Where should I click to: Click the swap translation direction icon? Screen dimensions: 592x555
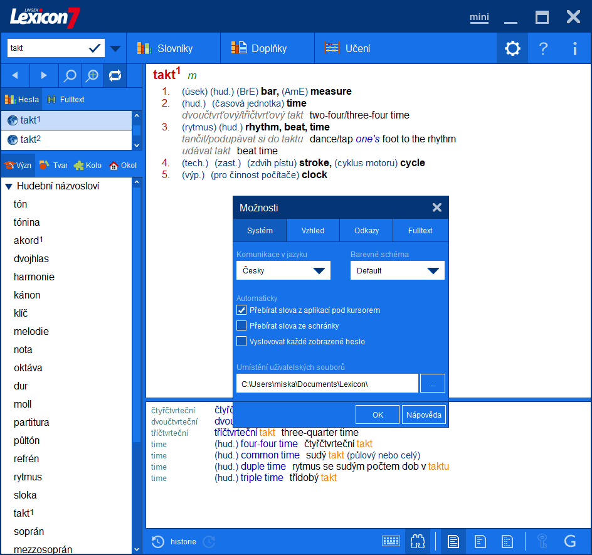pyautogui.click(x=115, y=75)
